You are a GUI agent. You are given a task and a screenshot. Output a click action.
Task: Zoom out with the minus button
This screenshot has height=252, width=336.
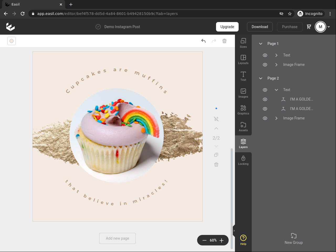point(204,240)
